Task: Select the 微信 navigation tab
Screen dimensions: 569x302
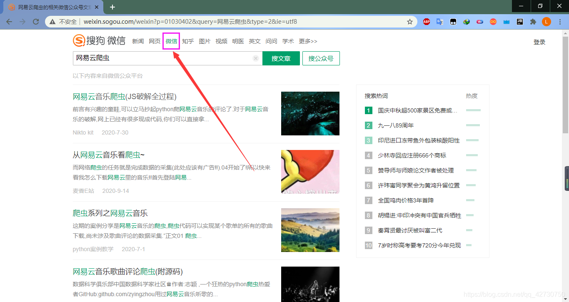Action: pyautogui.click(x=171, y=41)
